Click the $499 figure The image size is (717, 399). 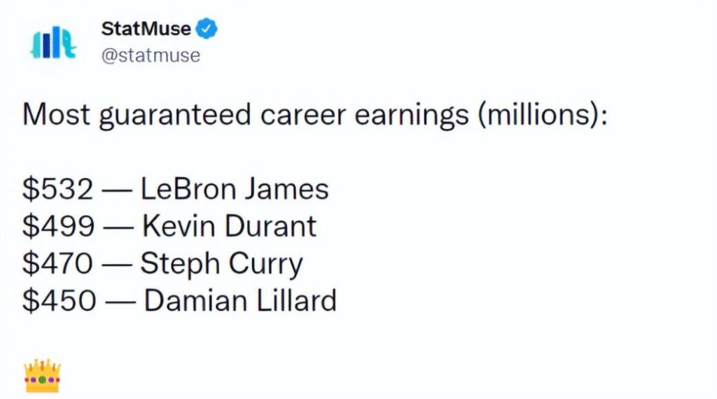59,226
